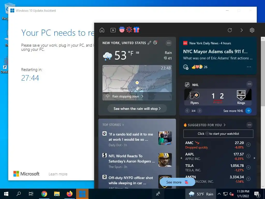
Task: Open NFL World Reacts Aaron Rodgers story
Action: (x=132, y=159)
